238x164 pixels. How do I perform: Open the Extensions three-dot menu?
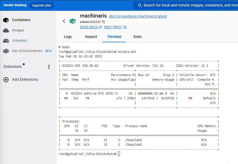pos(49,67)
